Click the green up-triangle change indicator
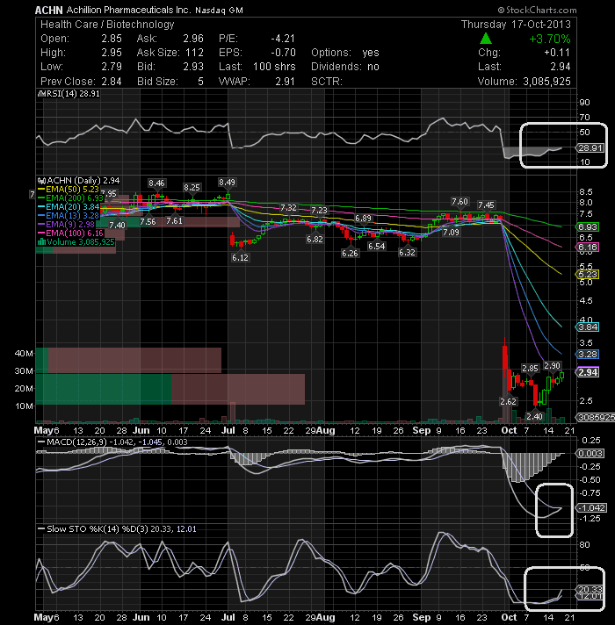The width and height of the screenshot is (615, 625). pyautogui.click(x=485, y=39)
